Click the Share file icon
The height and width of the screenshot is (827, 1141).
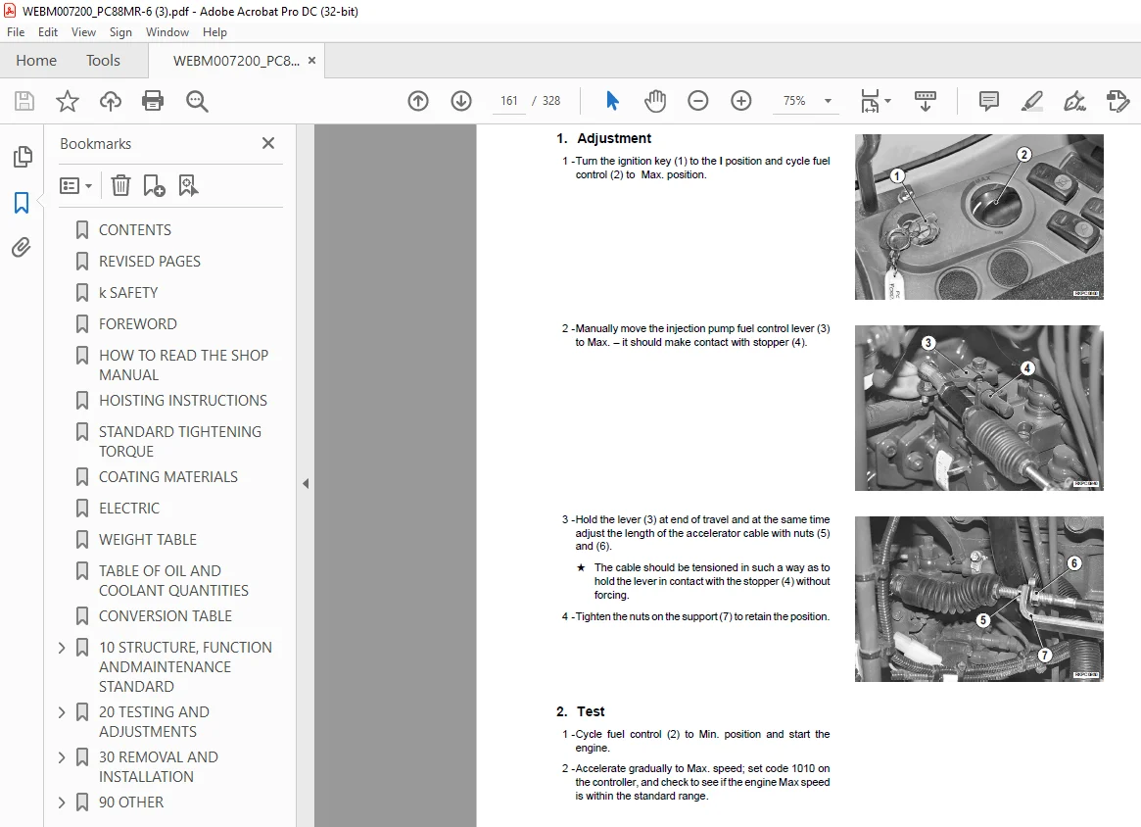(x=1117, y=101)
